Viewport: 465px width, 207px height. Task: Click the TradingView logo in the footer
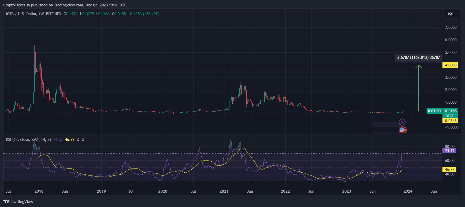pos(18,201)
